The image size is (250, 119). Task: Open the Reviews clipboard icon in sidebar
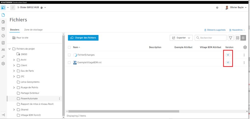tap(3, 22)
